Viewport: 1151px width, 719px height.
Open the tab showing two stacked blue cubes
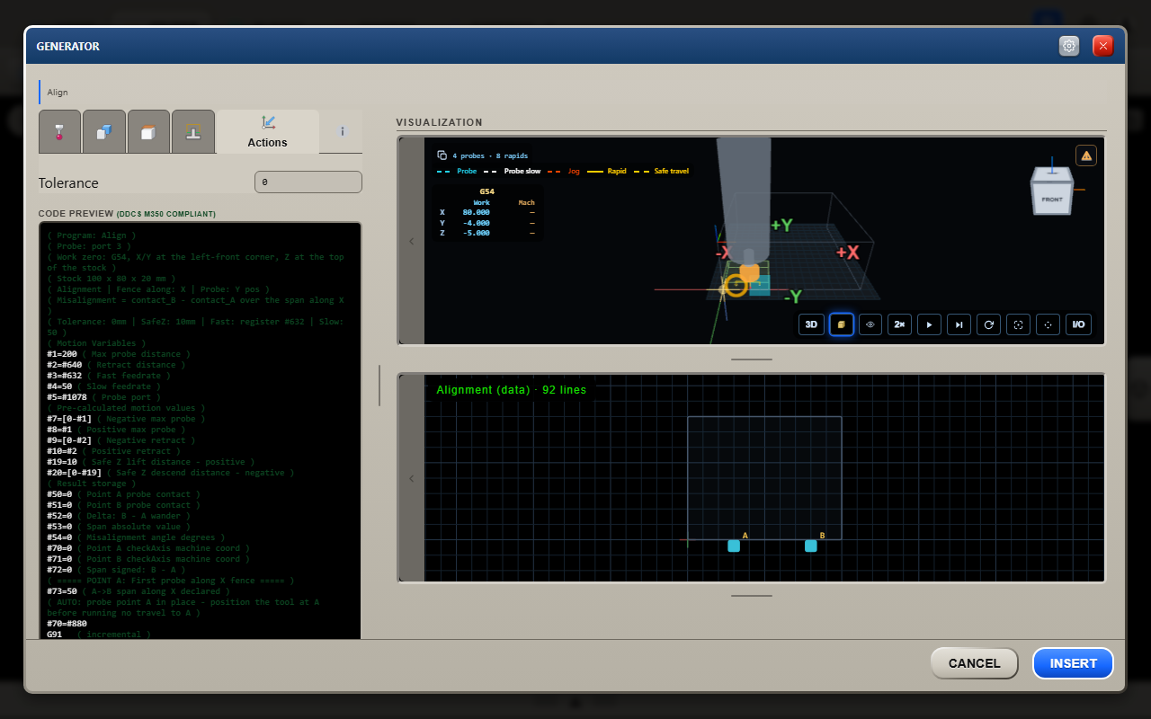(x=104, y=131)
